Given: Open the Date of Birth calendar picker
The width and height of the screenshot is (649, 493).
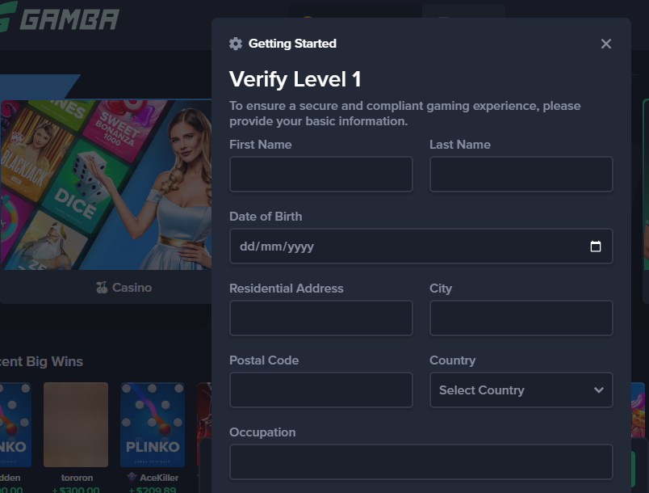Looking at the screenshot, I should [595, 246].
